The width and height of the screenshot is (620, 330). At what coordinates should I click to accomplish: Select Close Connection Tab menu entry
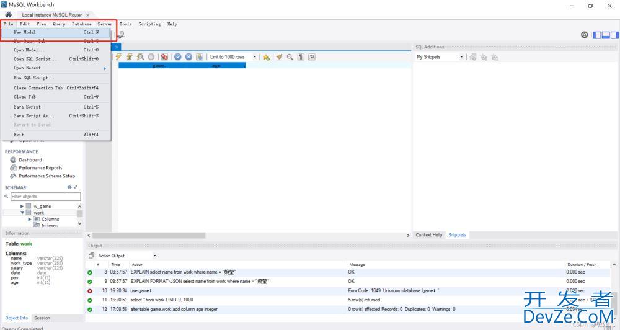56,88
